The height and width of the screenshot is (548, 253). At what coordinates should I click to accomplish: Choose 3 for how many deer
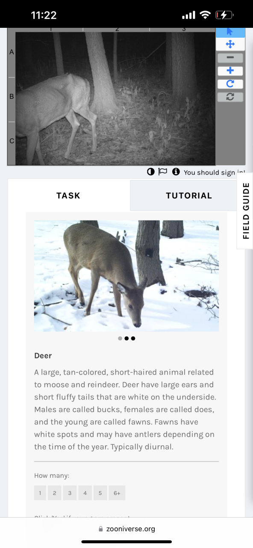[x=70, y=493]
